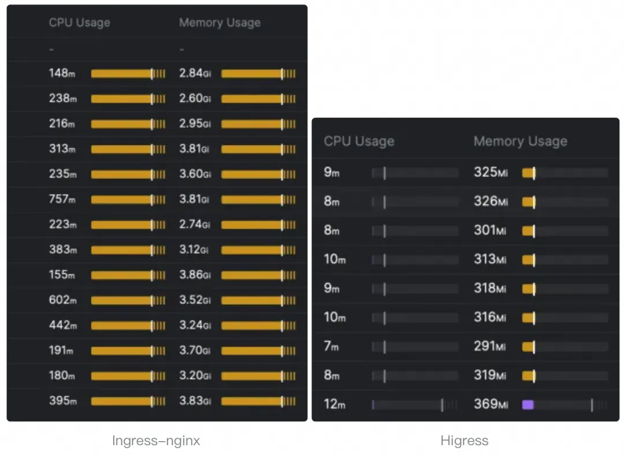Sort by Memory Usage in Higress panel
Viewport: 624px width, 455px height.
(x=520, y=141)
